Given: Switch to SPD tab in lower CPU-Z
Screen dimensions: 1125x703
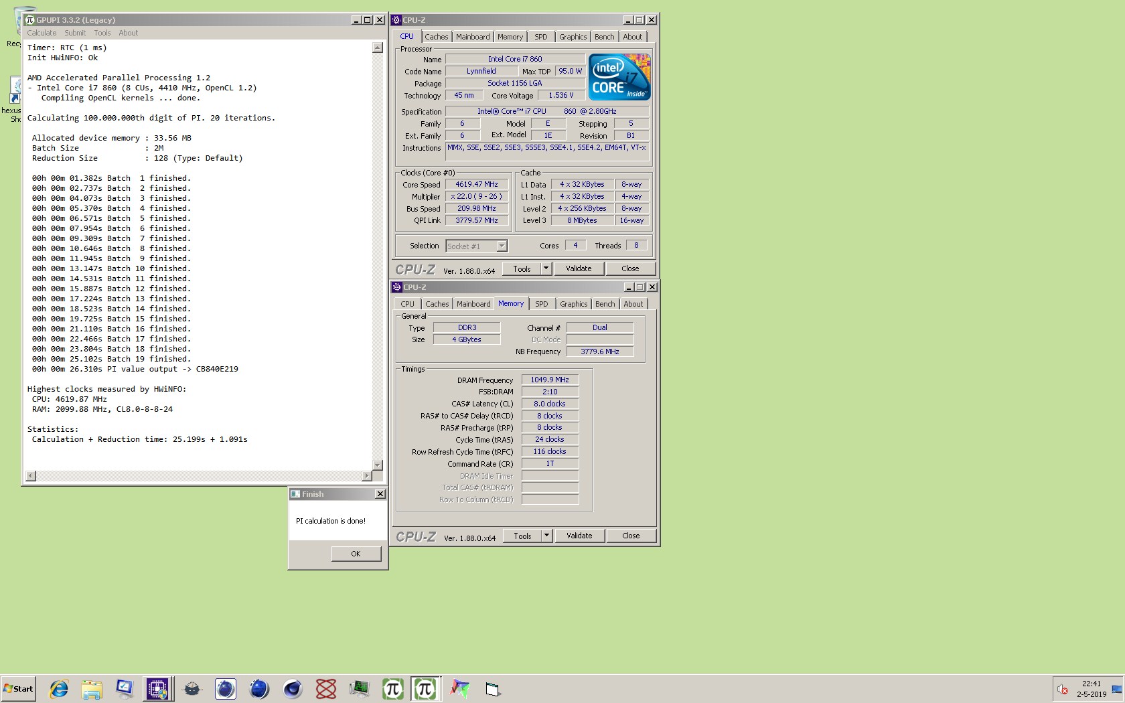Looking at the screenshot, I should click(x=542, y=304).
